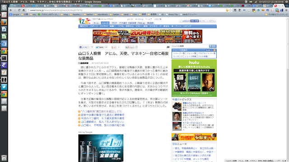Screen dimensions: 289x162
Task: Open the 'その他のブックマーク' folder
Action: [276, 14]
